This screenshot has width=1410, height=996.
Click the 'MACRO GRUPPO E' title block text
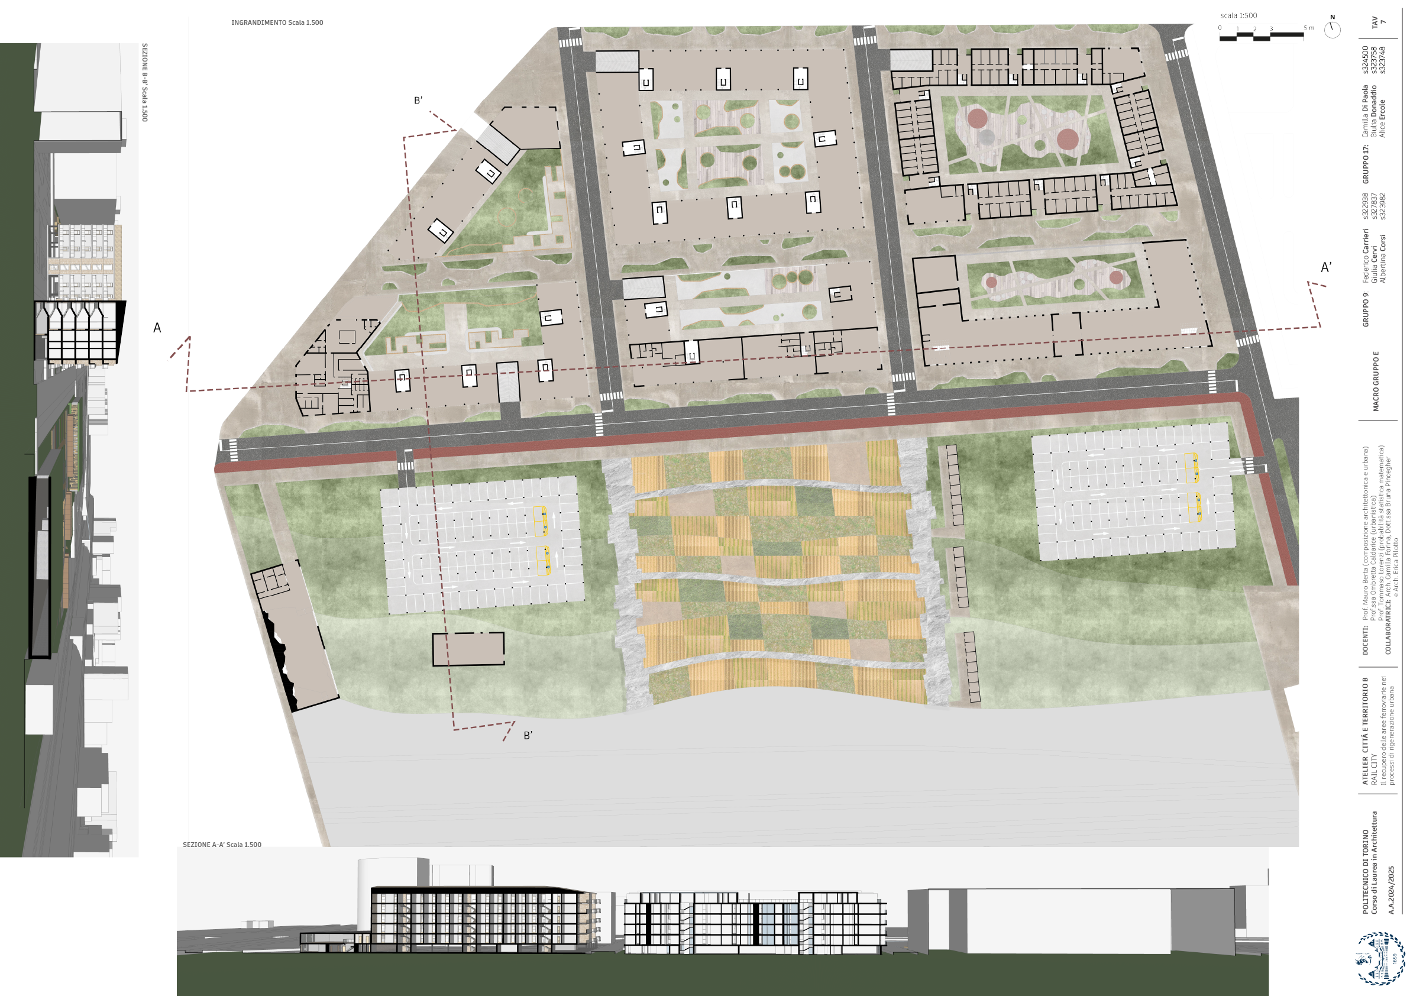click(x=1376, y=381)
